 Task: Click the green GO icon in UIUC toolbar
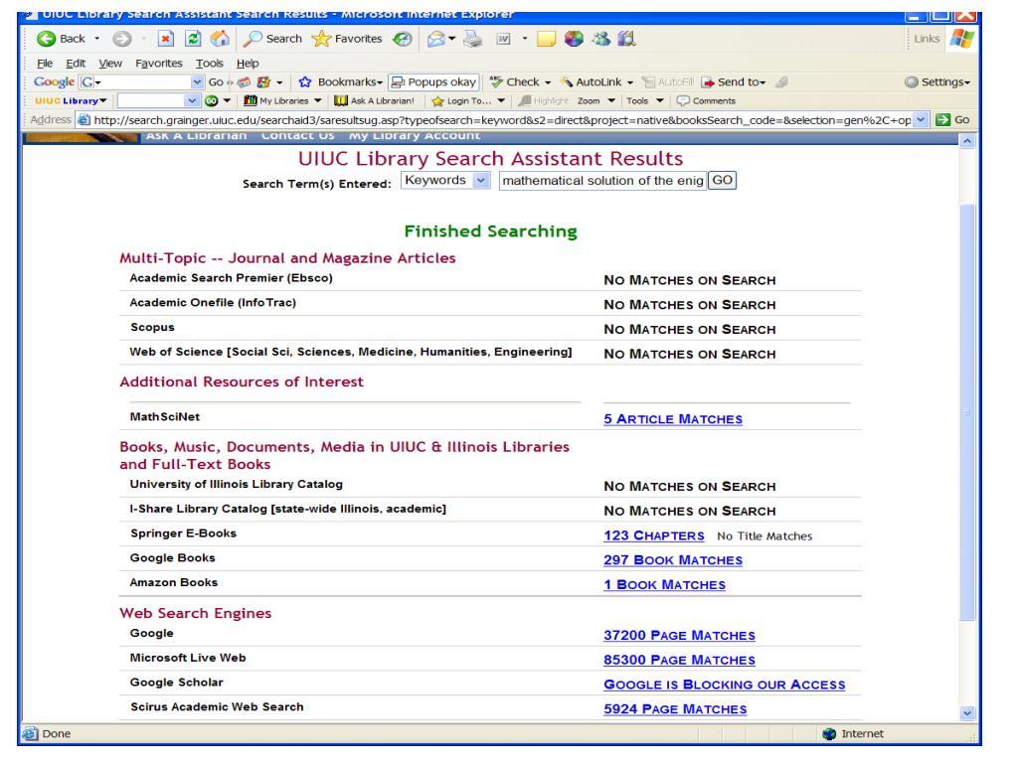click(212, 100)
